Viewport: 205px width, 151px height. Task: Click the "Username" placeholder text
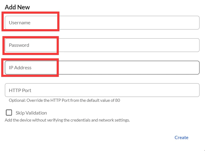[19, 23]
